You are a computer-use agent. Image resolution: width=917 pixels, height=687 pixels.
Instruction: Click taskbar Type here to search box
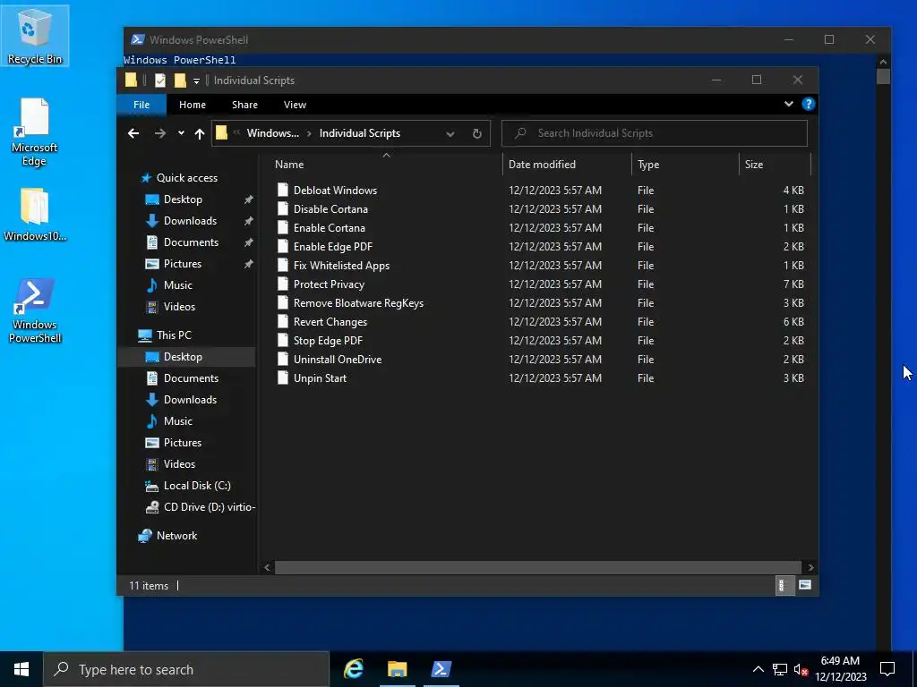[x=186, y=669]
